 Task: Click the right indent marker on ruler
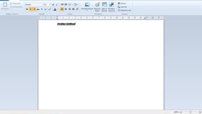145,18
